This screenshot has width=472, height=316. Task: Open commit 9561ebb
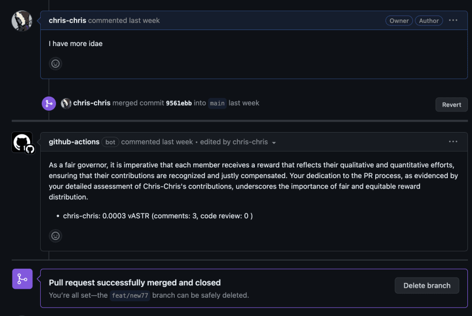coord(178,103)
